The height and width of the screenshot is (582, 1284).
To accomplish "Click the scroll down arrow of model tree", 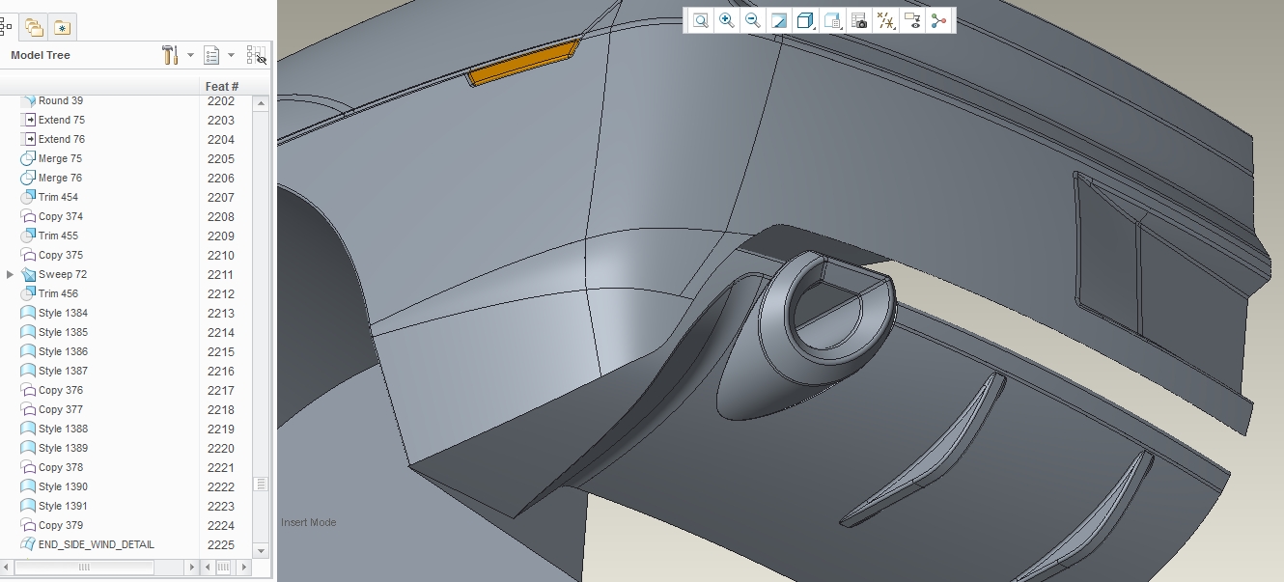I will pyautogui.click(x=260, y=550).
